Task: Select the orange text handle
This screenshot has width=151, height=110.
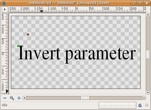Action: pyautogui.click(x=28, y=34)
